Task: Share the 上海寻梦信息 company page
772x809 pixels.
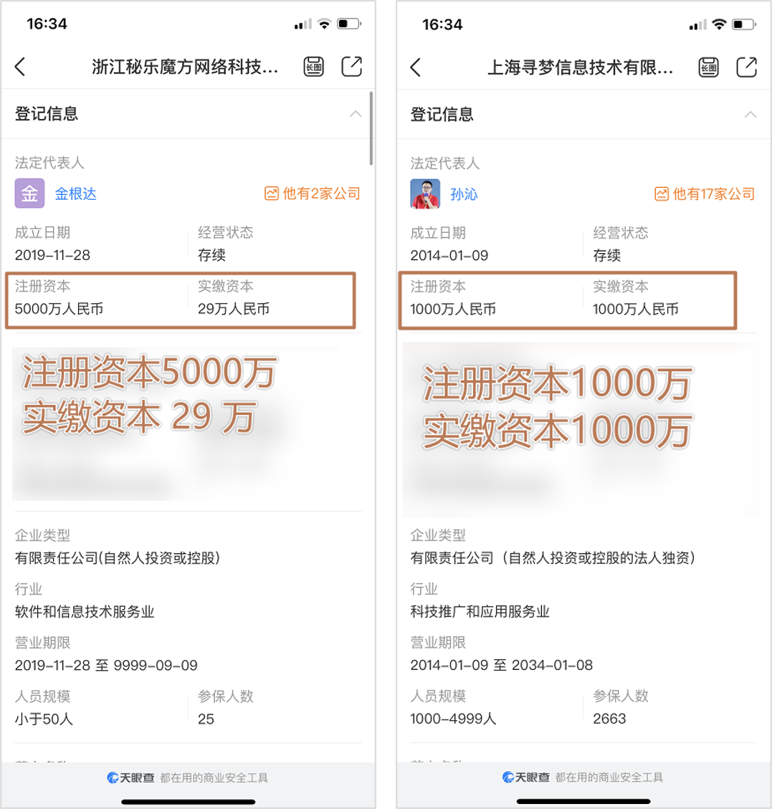Action: (x=746, y=67)
